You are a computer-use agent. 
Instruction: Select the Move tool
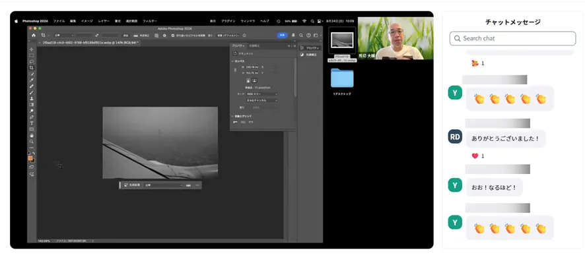[31, 49]
